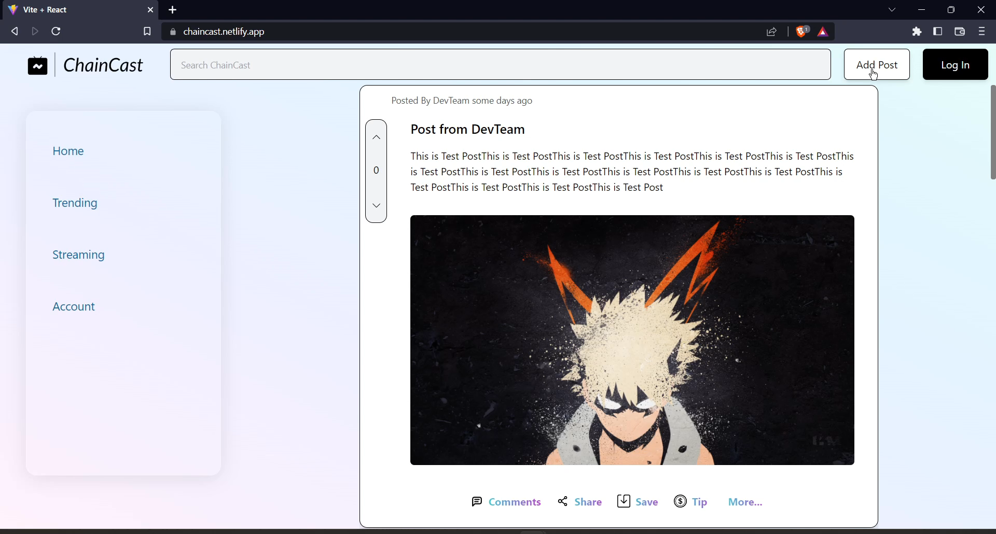Share this page from the address bar
Viewport: 996px width, 534px height.
(x=772, y=32)
